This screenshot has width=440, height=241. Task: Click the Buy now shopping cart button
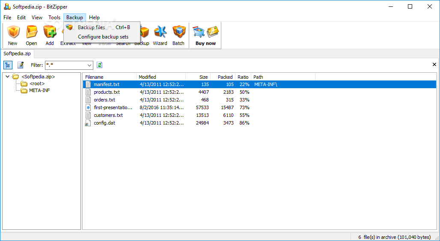tap(205, 35)
